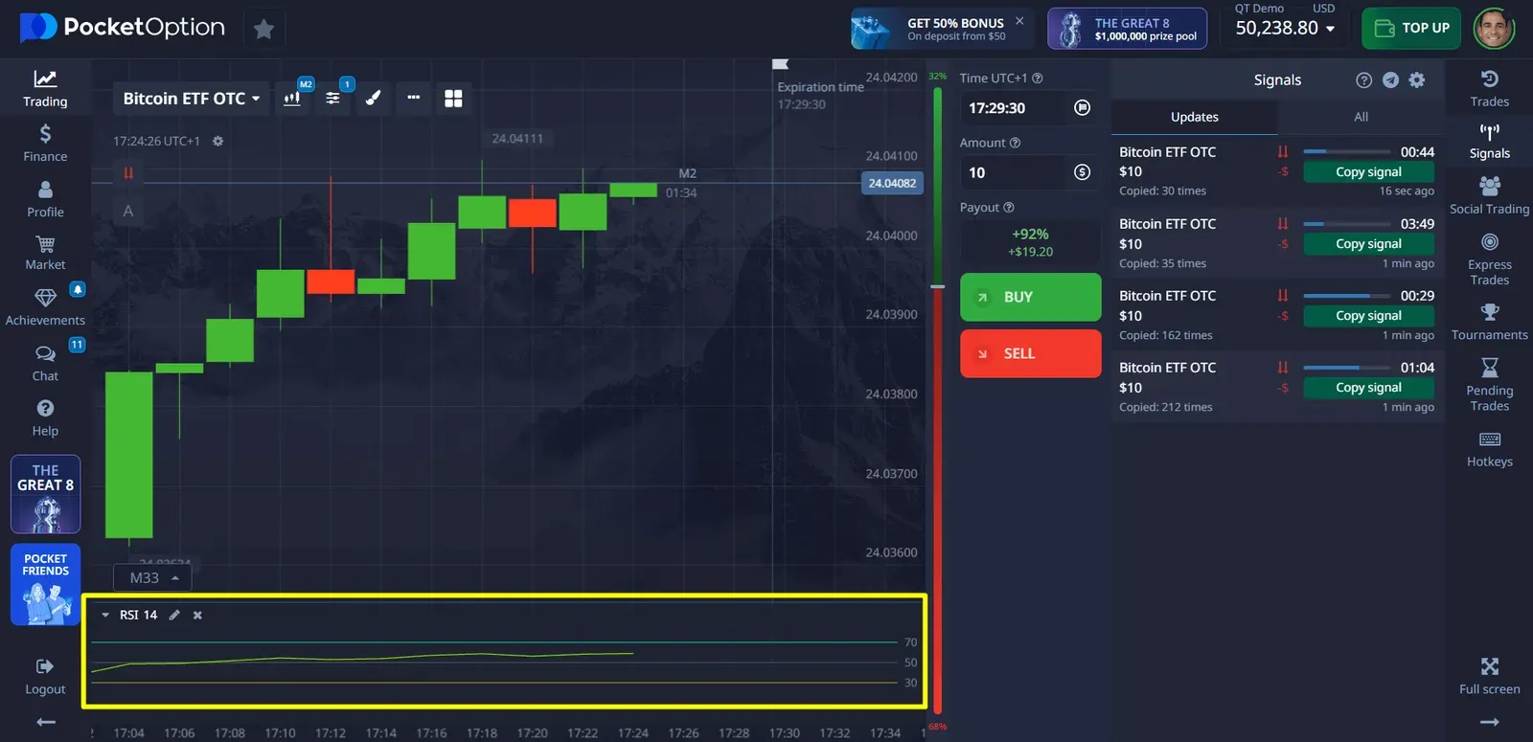Screen dimensions: 1533x742
Task: Select the drawing brush tool
Action: pyautogui.click(x=374, y=99)
